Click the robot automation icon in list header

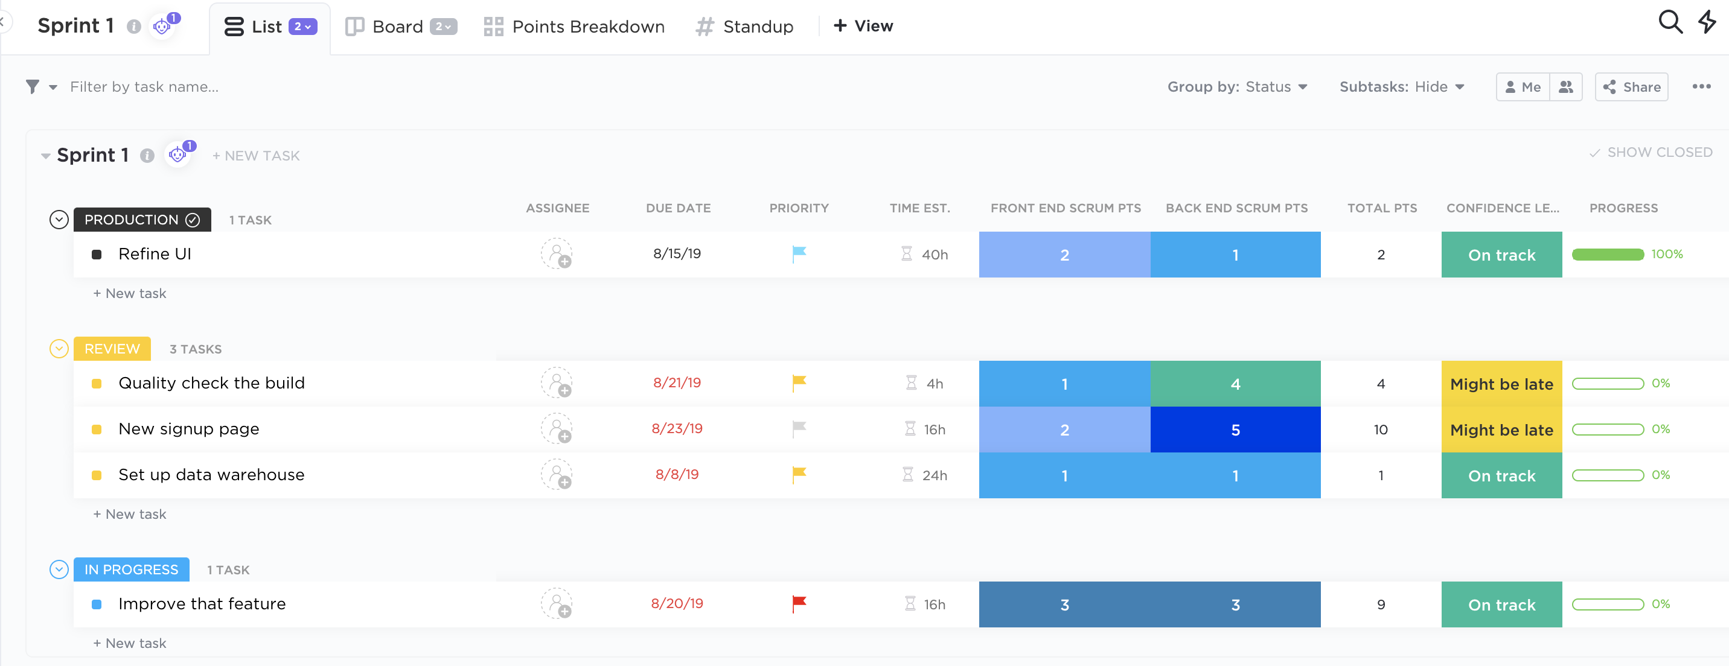pos(178,155)
